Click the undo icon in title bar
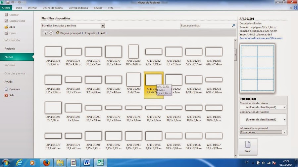298x167 pixels. (13, 2)
